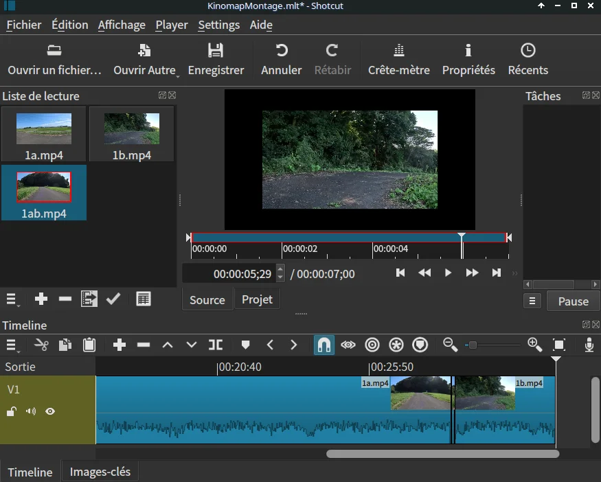Viewport: 601px width, 482px height.
Task: Lock the V1 track
Action: tap(12, 411)
